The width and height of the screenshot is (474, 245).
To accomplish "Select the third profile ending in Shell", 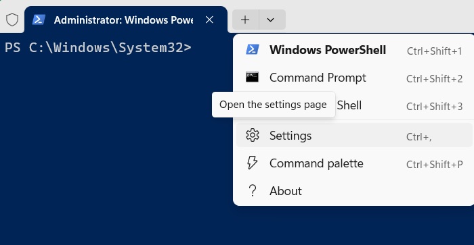I will [x=354, y=105].
